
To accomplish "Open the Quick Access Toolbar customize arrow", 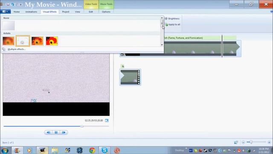I will click(21, 5).
